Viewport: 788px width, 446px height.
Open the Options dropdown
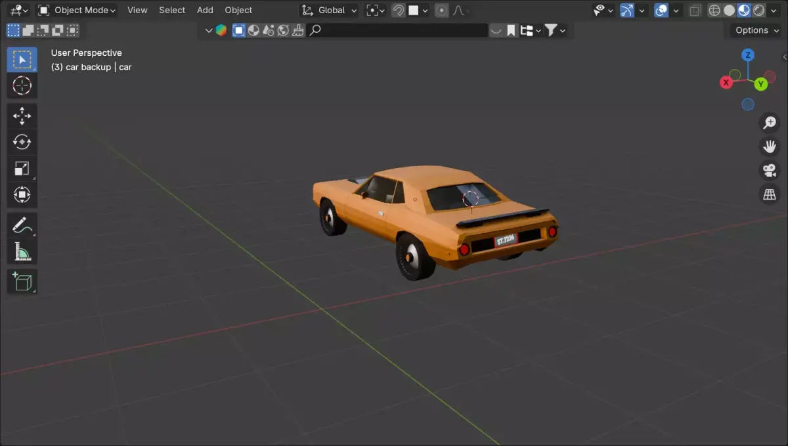(756, 30)
